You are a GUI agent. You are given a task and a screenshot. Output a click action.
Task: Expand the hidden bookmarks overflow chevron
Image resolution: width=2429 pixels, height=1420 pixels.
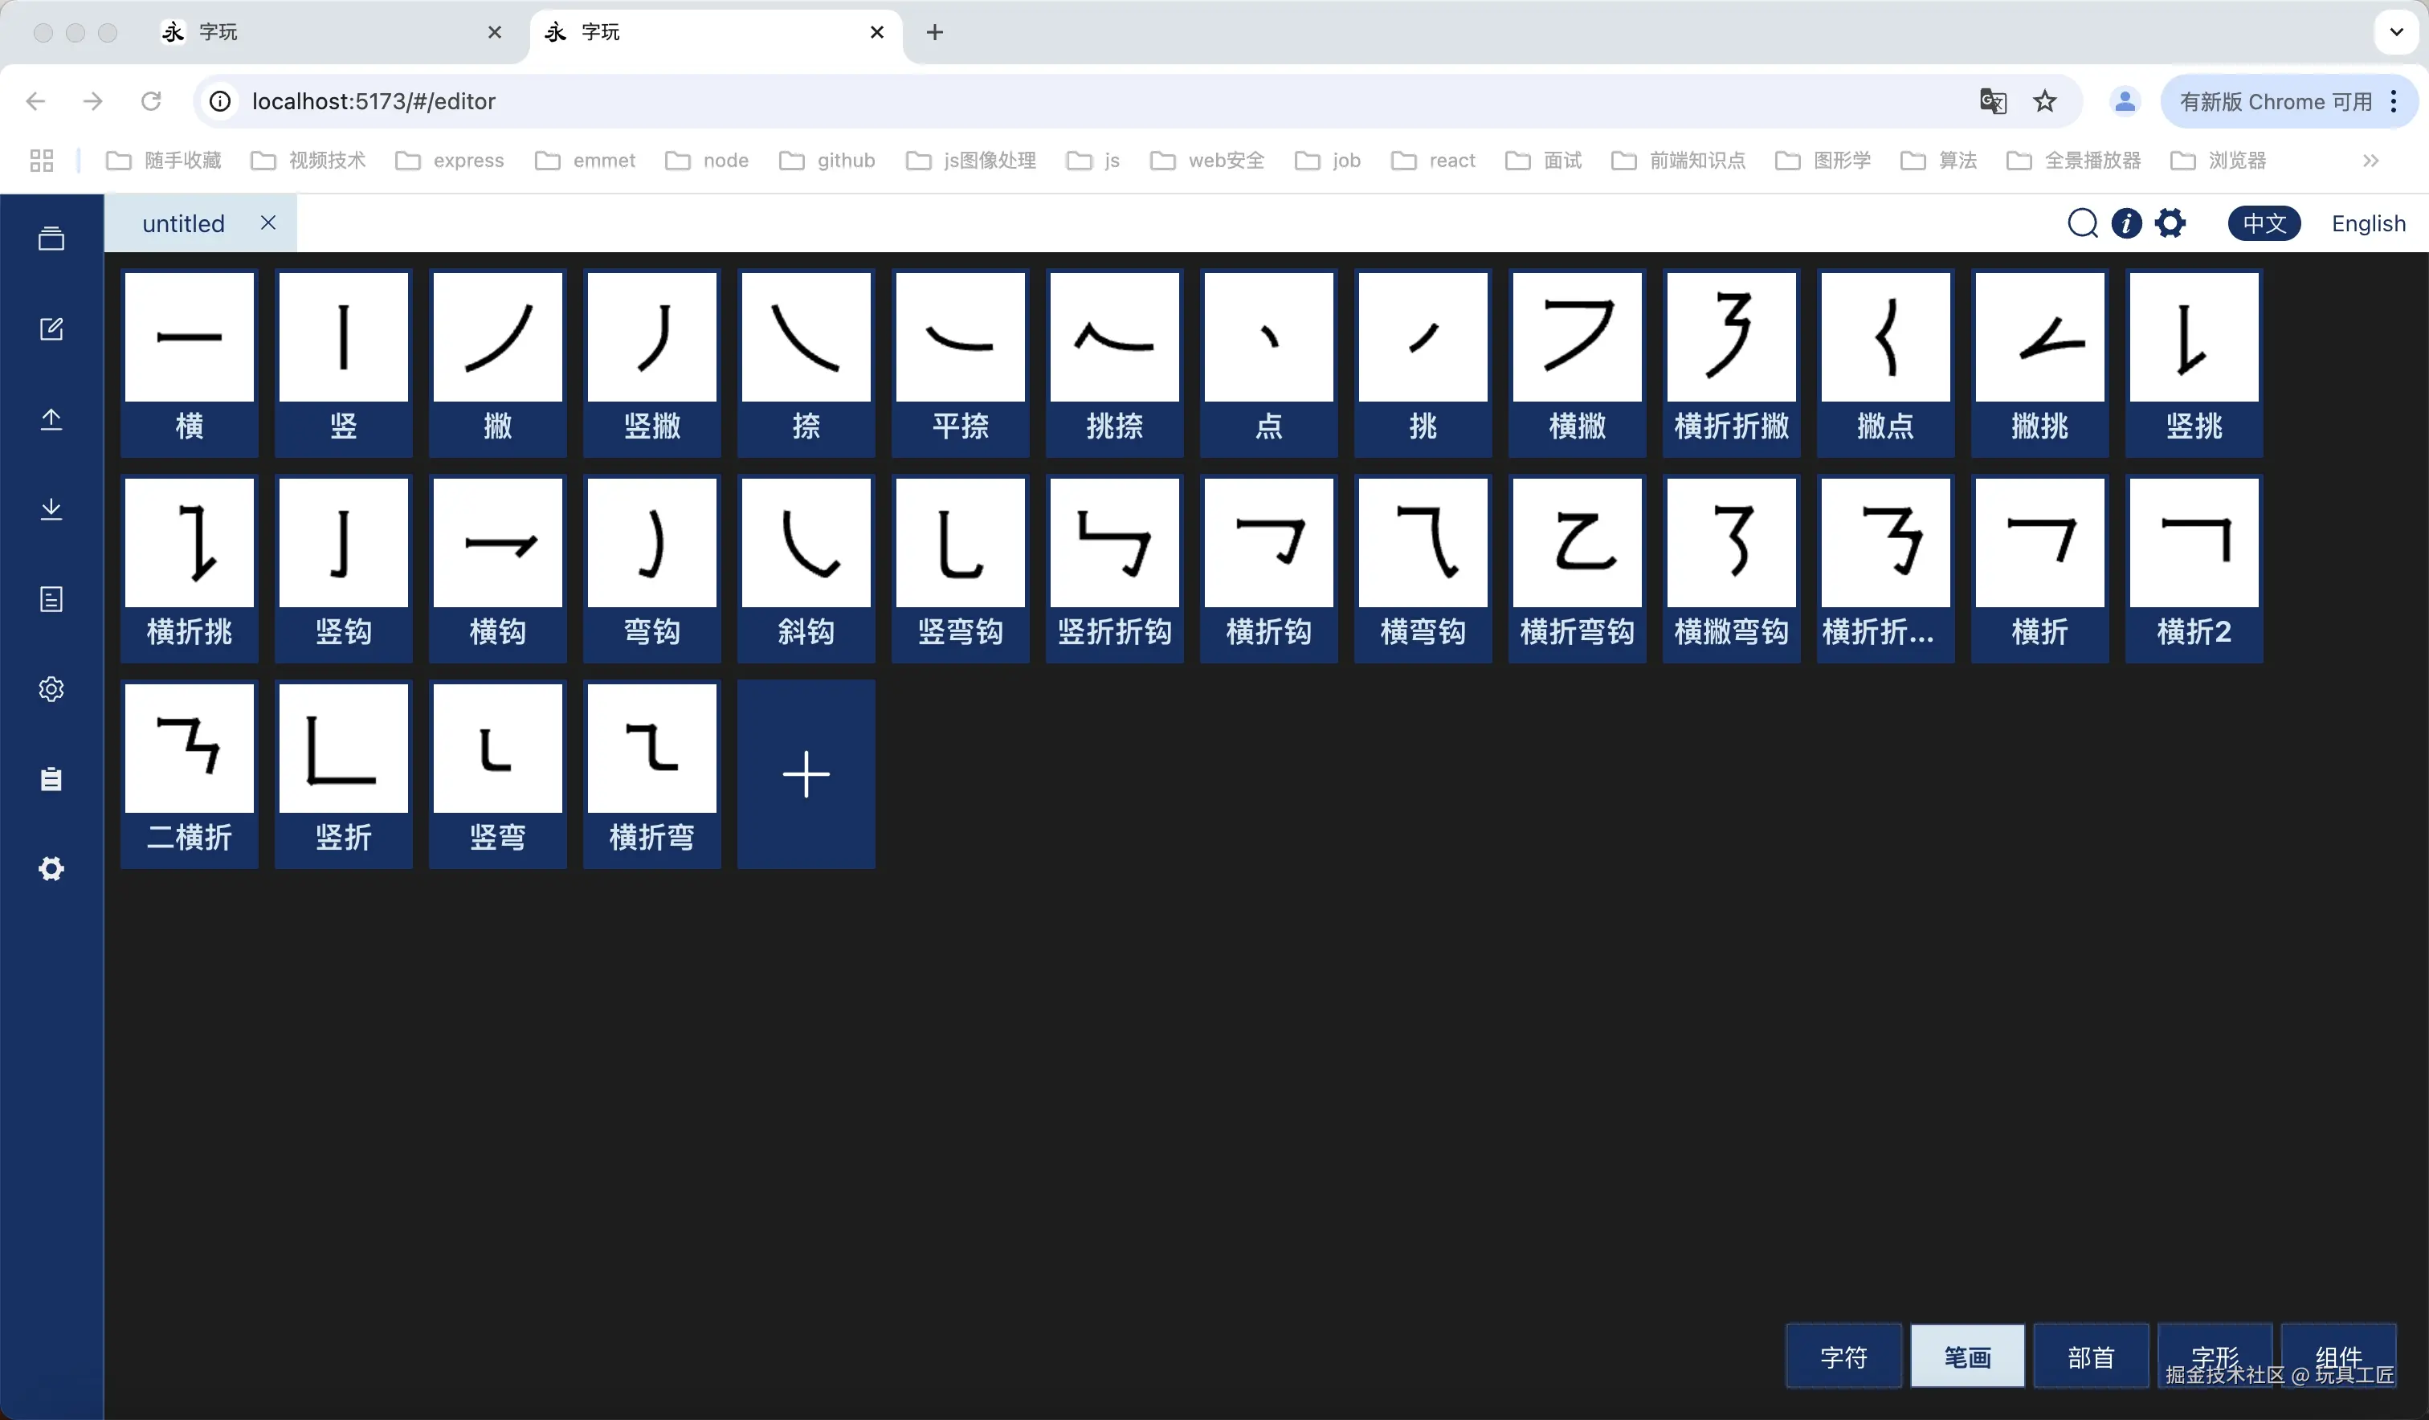[x=2370, y=160]
